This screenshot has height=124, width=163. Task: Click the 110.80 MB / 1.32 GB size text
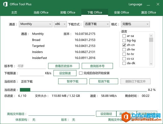click(66, 96)
